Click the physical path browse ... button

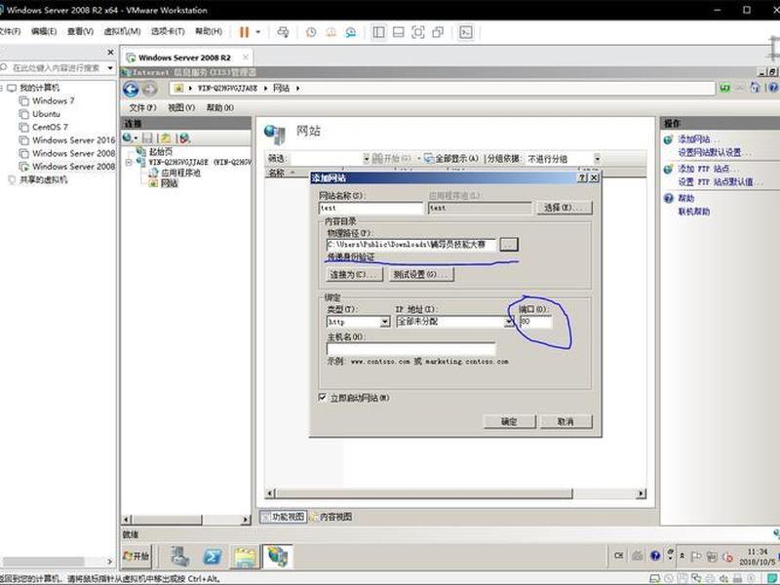coord(508,245)
